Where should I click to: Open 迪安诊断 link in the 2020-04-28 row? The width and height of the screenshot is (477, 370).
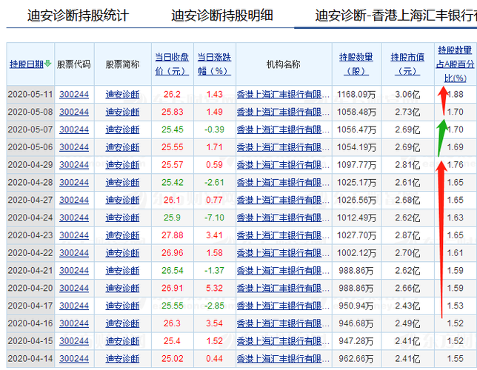point(122,183)
